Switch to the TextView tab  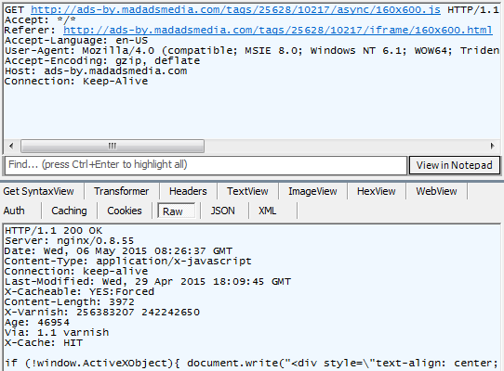tap(247, 191)
